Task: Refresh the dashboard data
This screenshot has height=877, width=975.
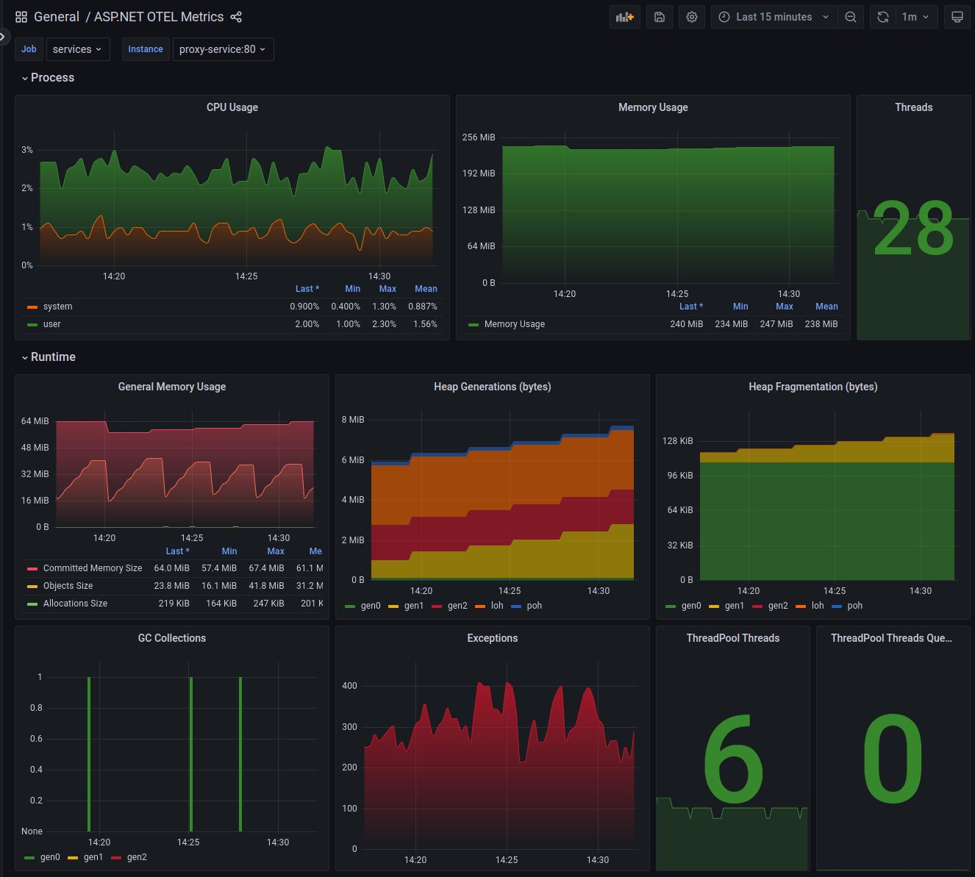Action: pos(882,16)
